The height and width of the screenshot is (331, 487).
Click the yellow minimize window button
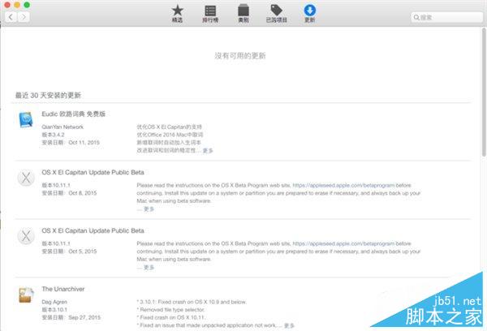pos(17,5)
